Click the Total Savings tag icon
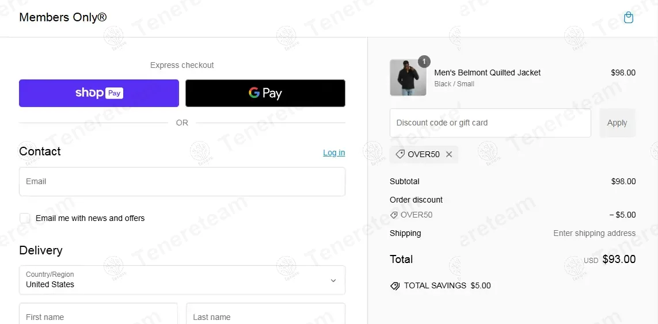 [x=395, y=286]
